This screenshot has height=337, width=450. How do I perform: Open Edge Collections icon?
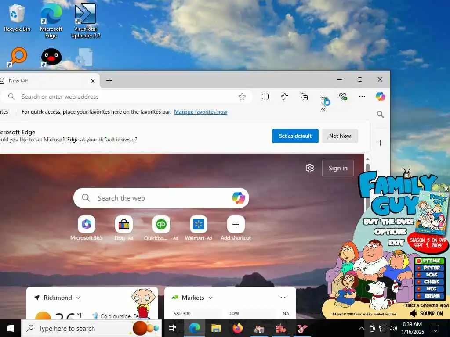coord(304,97)
